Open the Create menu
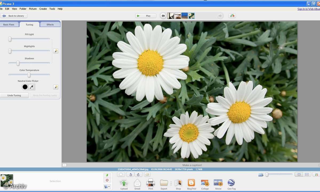 [x=43, y=9]
